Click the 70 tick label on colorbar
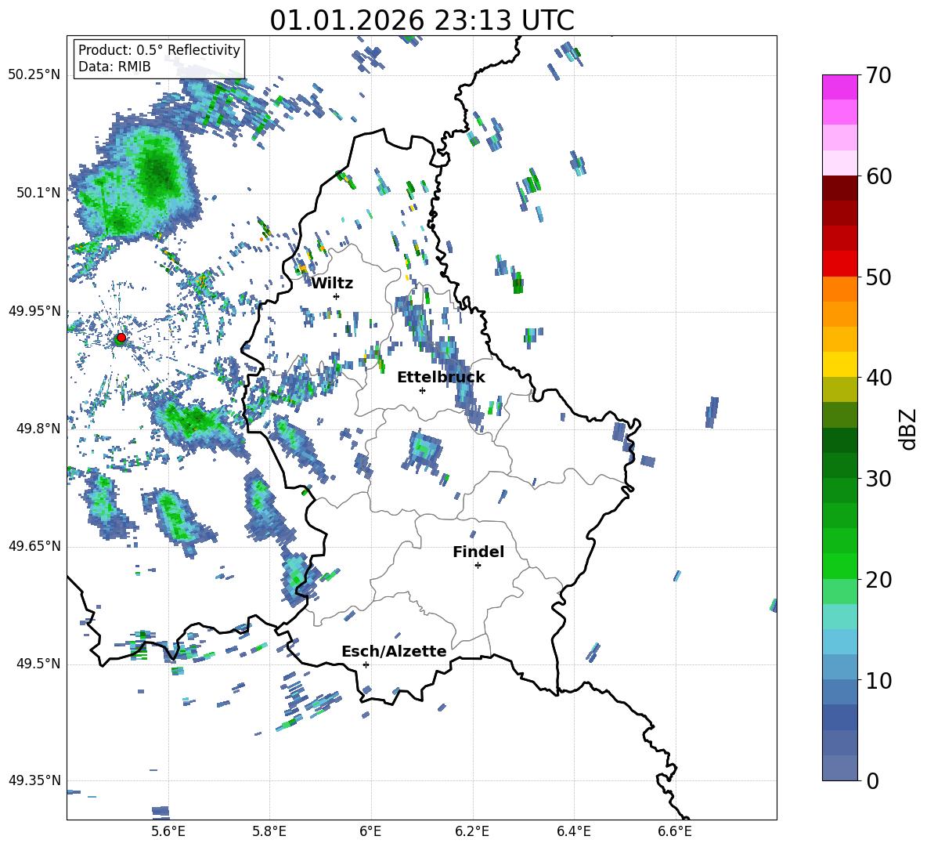 pos(878,76)
